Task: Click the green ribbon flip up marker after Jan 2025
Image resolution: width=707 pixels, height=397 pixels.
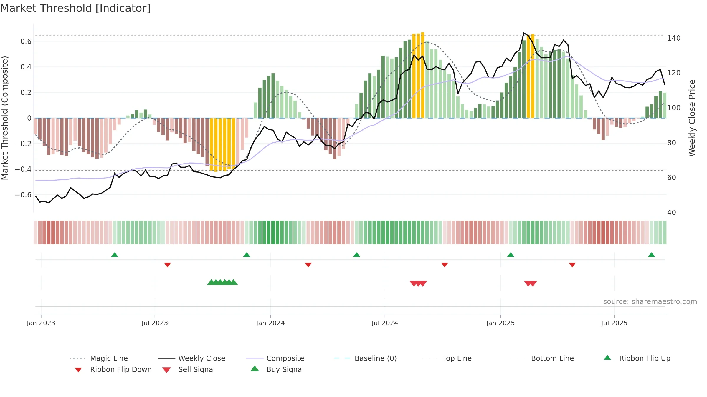Action: [x=511, y=255]
